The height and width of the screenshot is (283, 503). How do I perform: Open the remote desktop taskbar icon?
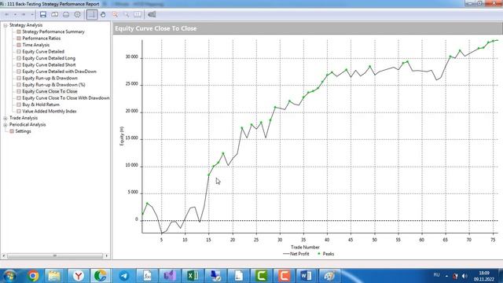(x=215, y=276)
